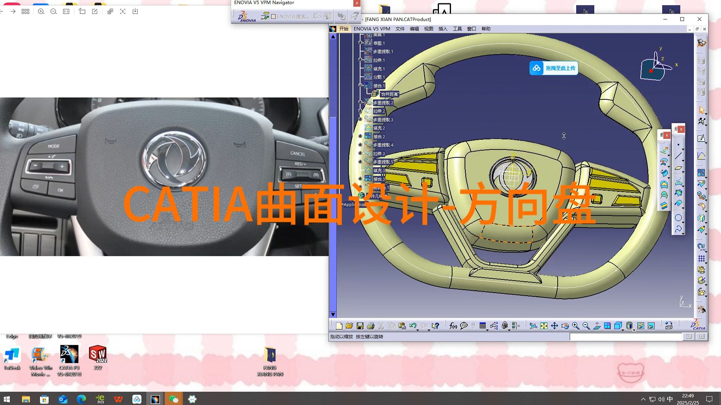The image size is (721, 405).
Task: Click the Zoom In magnifier in CATIA toolbar
Action: pos(575,326)
